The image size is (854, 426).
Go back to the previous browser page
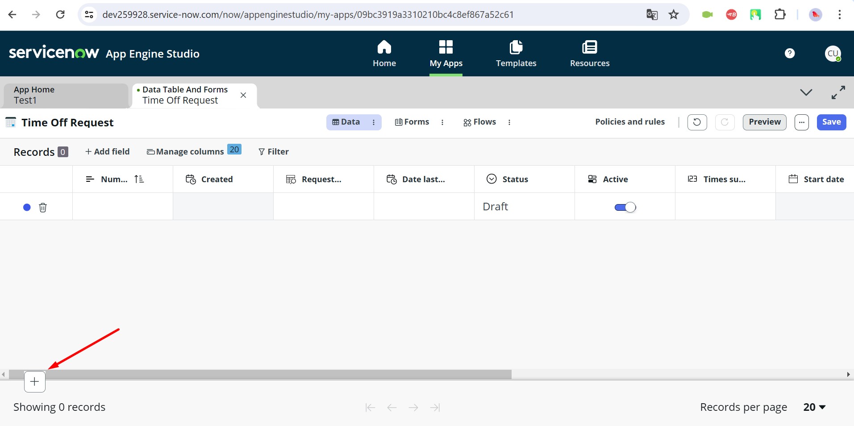click(x=12, y=15)
